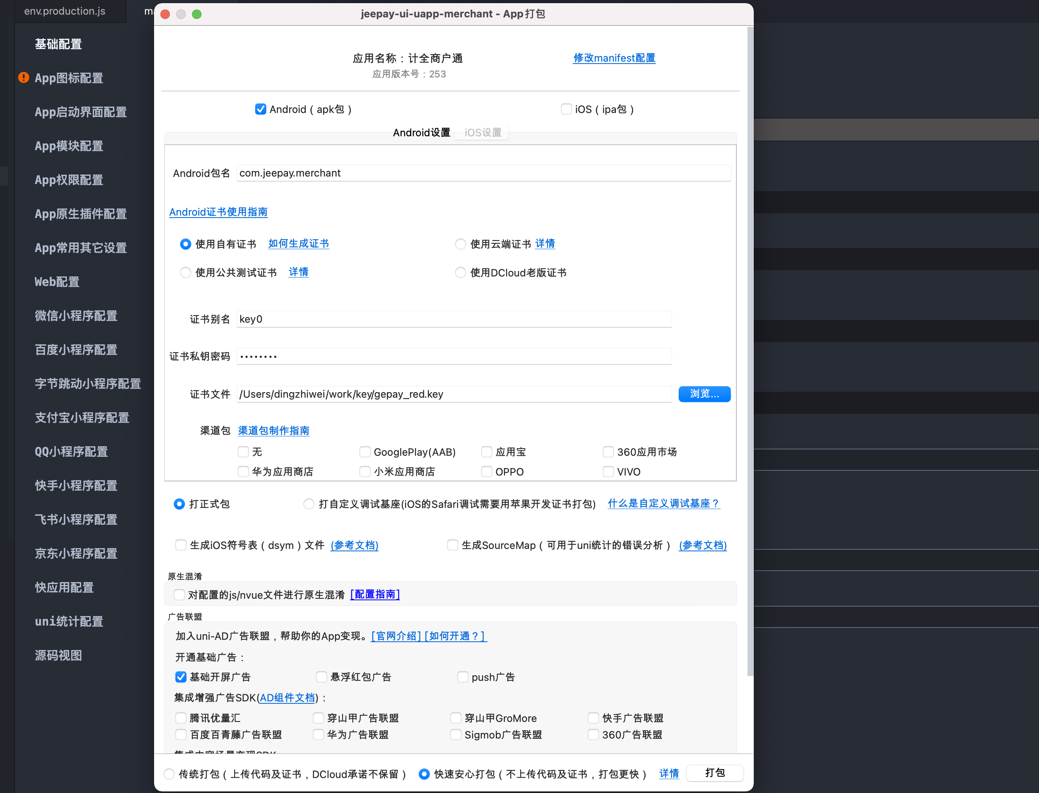Open 微信小程序配置 section
The width and height of the screenshot is (1039, 793).
tap(76, 316)
